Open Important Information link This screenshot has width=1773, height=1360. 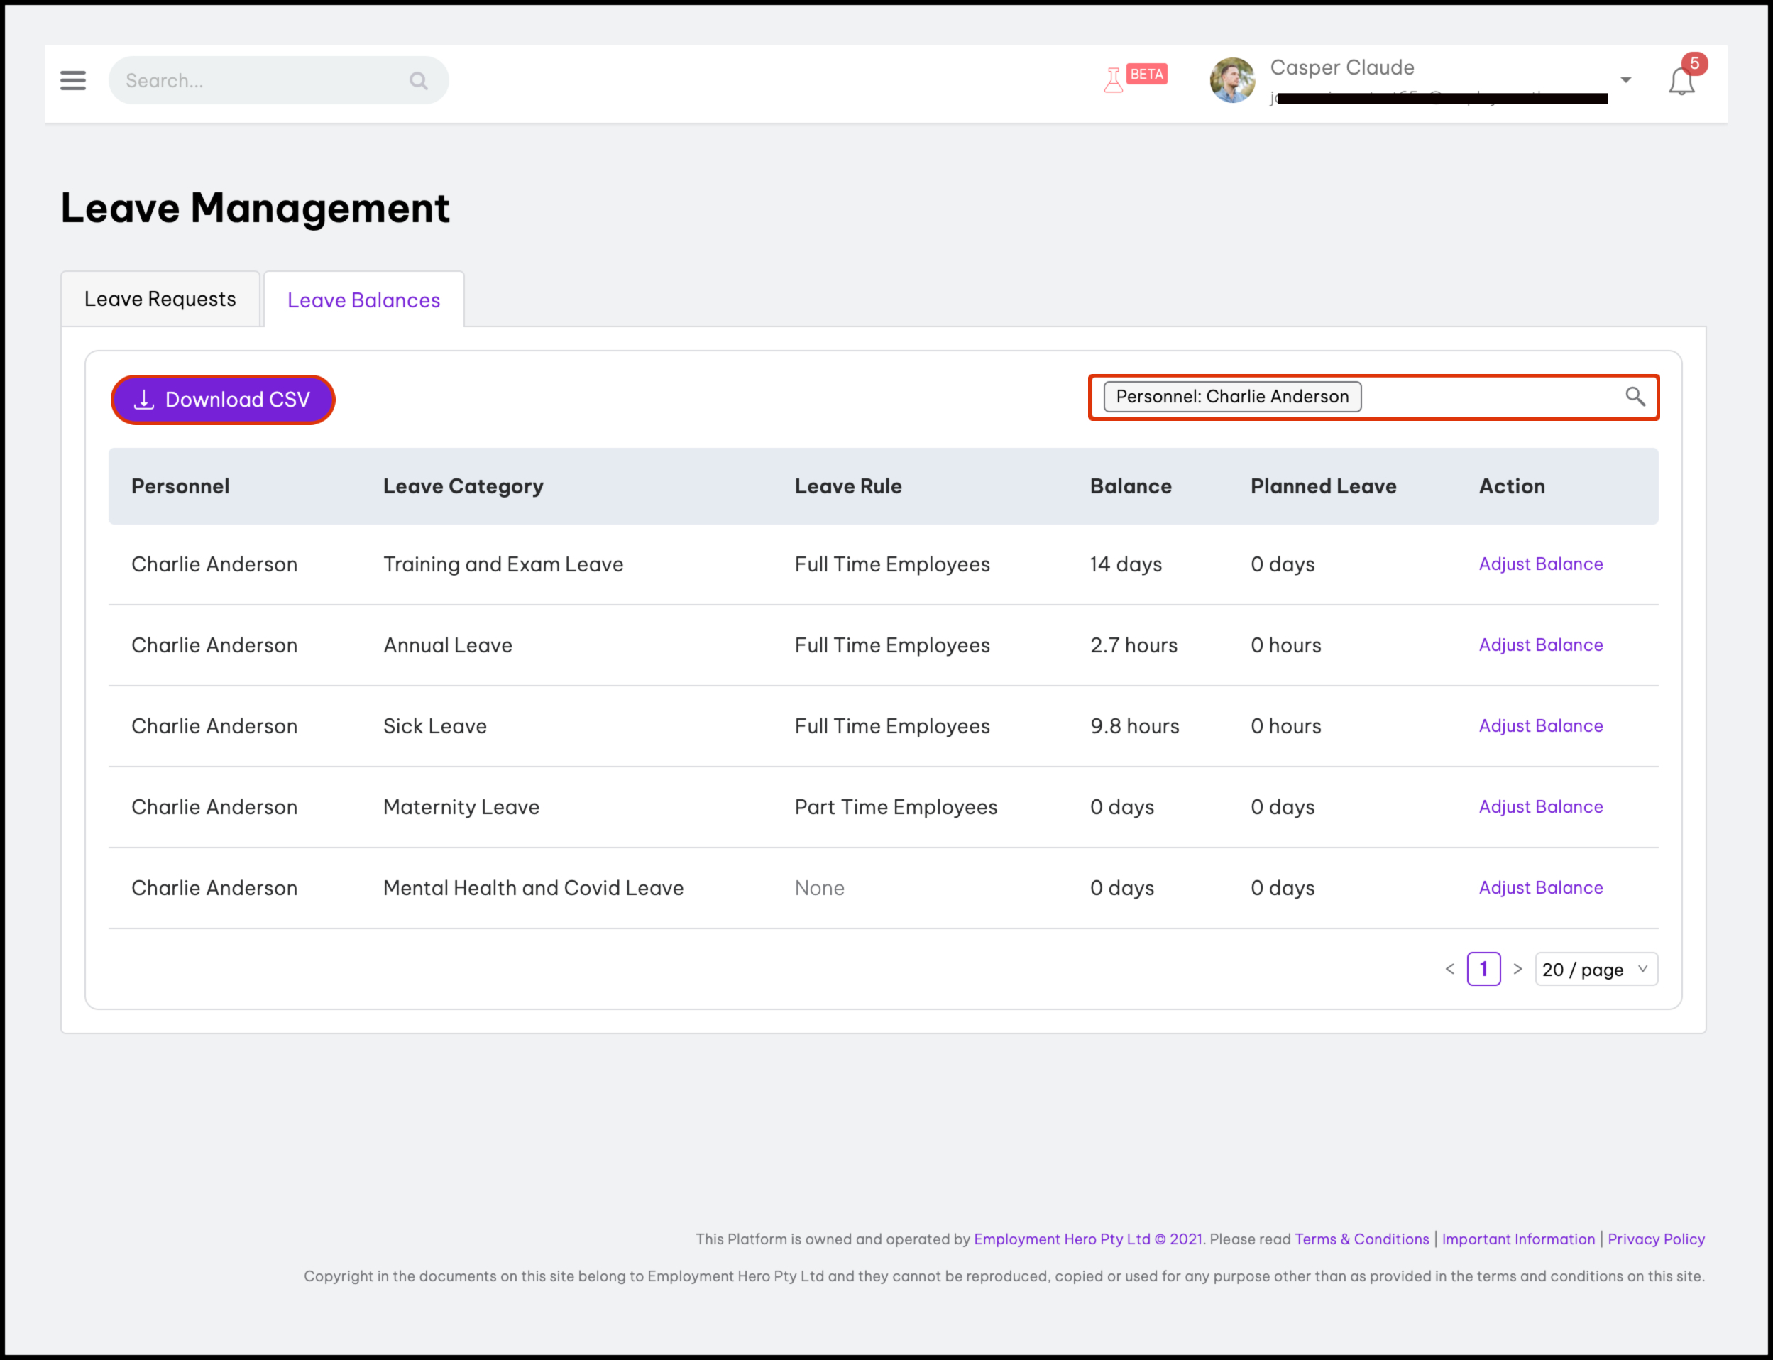pyautogui.click(x=1518, y=1239)
